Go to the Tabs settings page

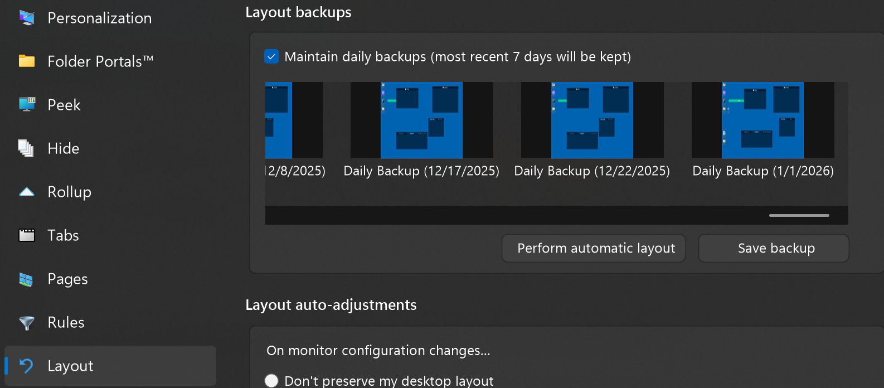63,235
